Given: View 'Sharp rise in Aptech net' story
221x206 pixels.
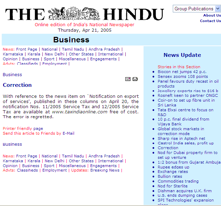Looking at the screenshot, I should (x=181, y=138).
